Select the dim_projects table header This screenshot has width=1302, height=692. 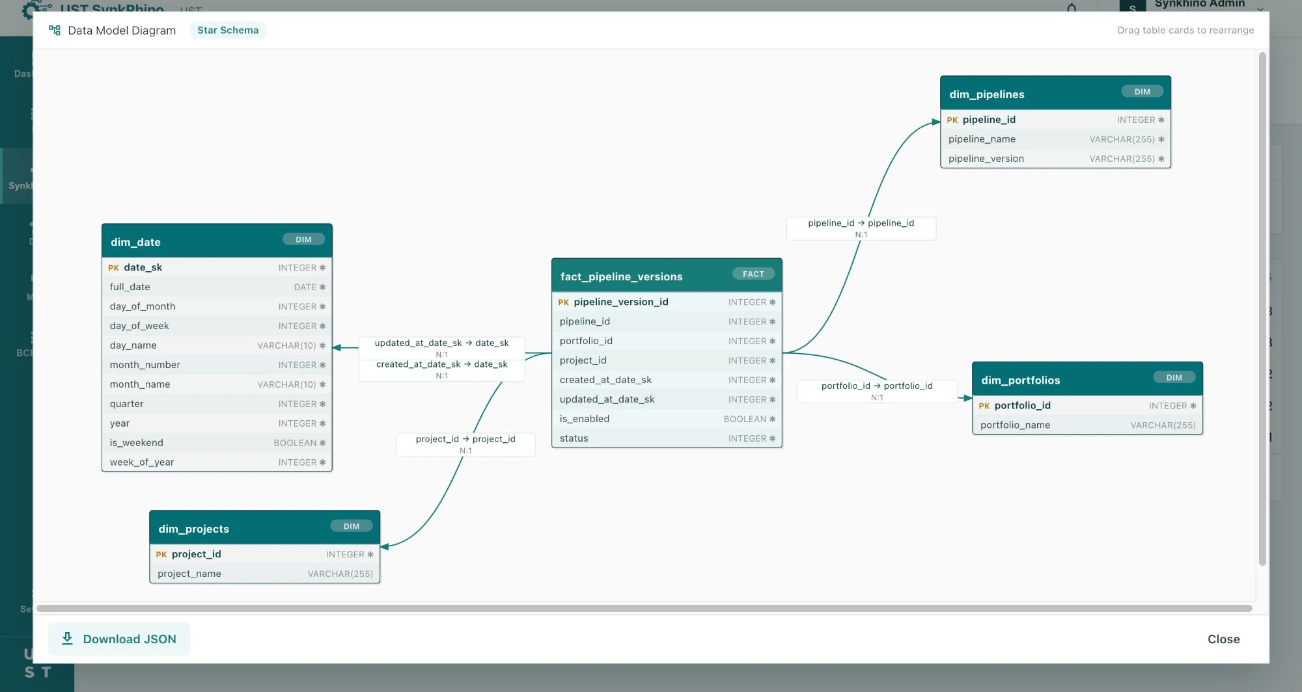264,528
